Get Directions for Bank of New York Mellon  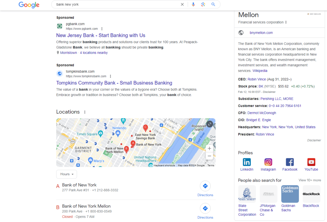coord(205,209)
